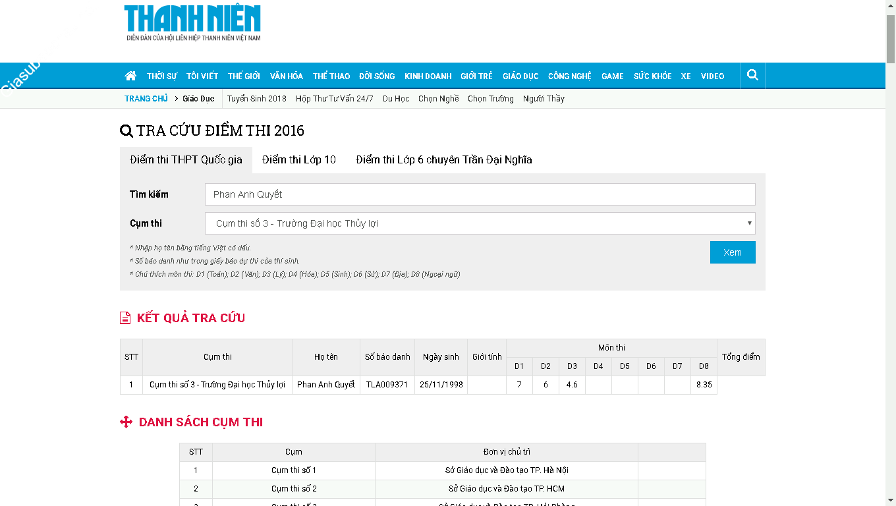Open the Công Nghệ menu item
Image resolution: width=896 pixels, height=506 pixels.
point(569,76)
